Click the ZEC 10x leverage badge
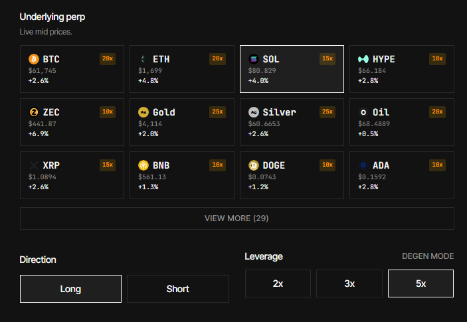This screenshot has height=322, width=467. (x=108, y=112)
